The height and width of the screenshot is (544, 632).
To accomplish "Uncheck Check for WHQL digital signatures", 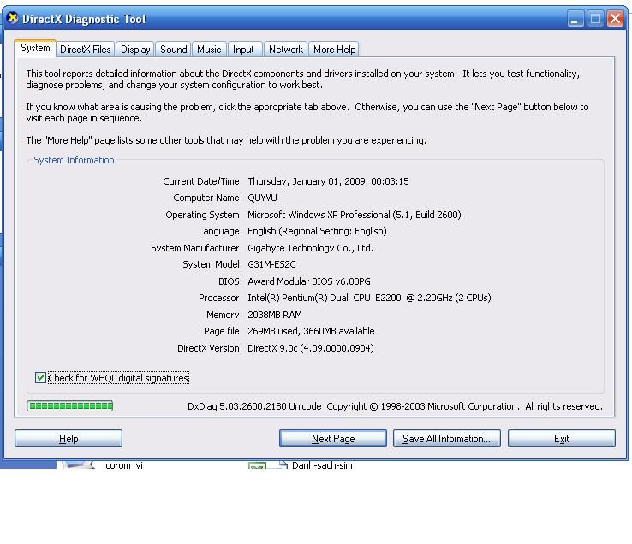I will (40, 377).
